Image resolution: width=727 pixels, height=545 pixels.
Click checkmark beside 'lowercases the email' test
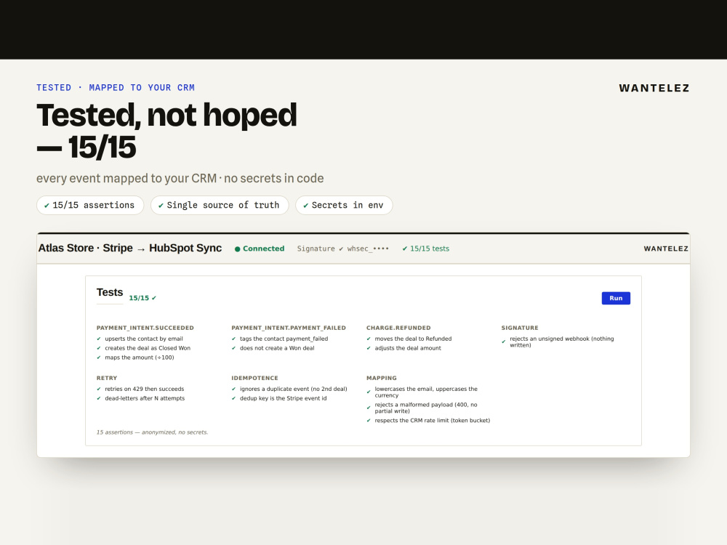(369, 392)
